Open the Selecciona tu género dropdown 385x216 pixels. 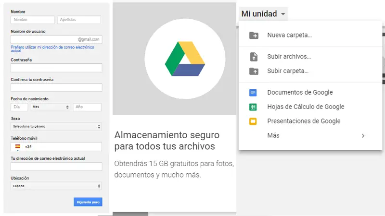(56, 127)
